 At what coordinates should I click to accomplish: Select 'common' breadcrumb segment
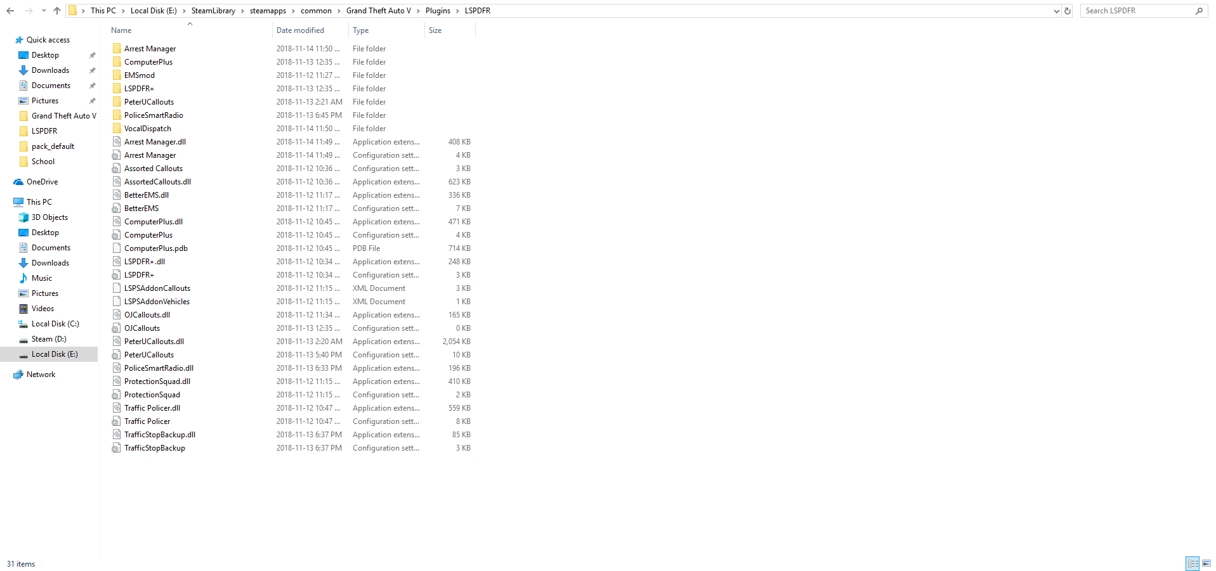316,11
